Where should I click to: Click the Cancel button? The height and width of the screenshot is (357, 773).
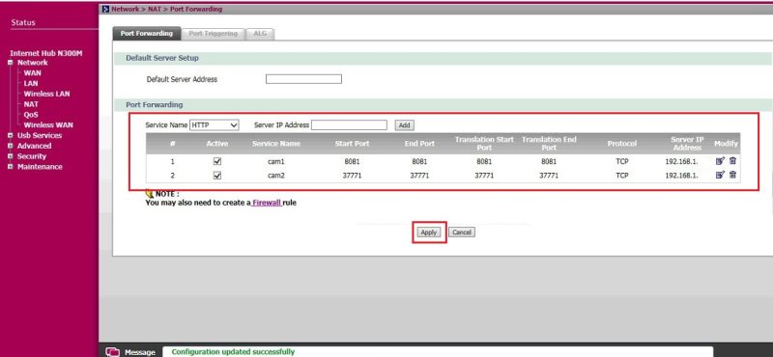(x=462, y=233)
